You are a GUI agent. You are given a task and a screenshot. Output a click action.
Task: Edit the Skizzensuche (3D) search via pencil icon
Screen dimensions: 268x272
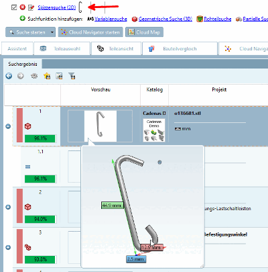(31, 7)
